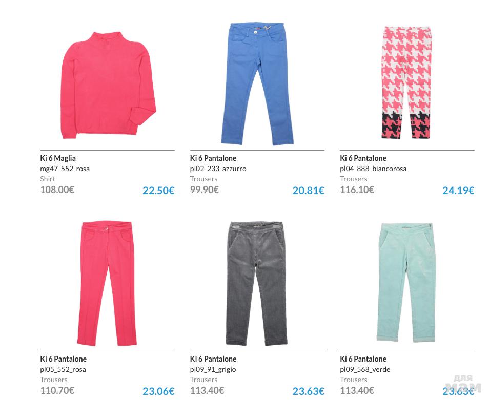Open the grey corduroy trousers image
This screenshot has width=489, height=400.
tap(257, 283)
